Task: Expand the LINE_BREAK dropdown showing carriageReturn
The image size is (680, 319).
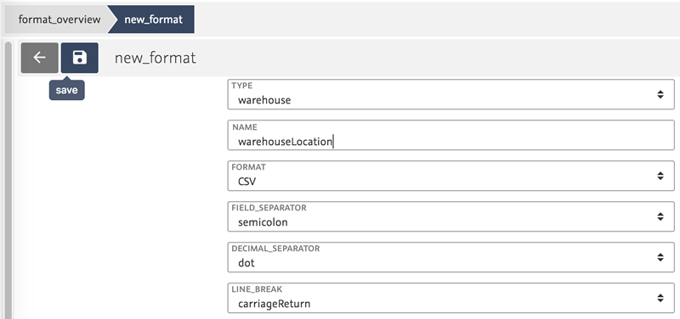Action: click(451, 298)
